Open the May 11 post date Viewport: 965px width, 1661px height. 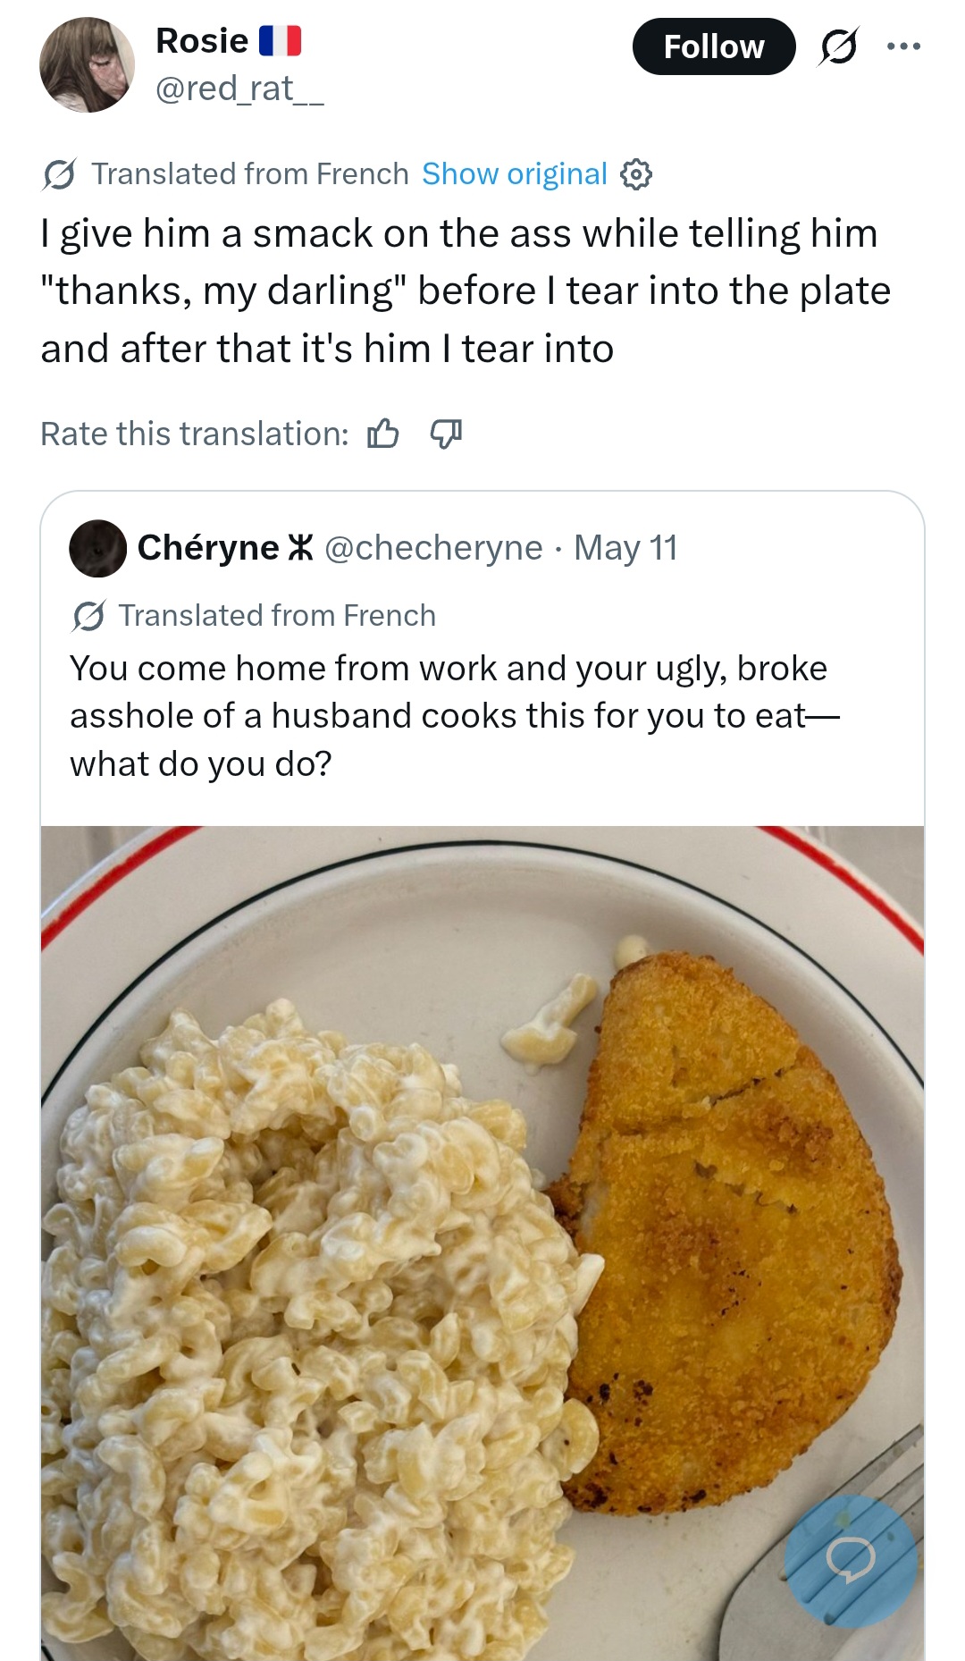625,547
